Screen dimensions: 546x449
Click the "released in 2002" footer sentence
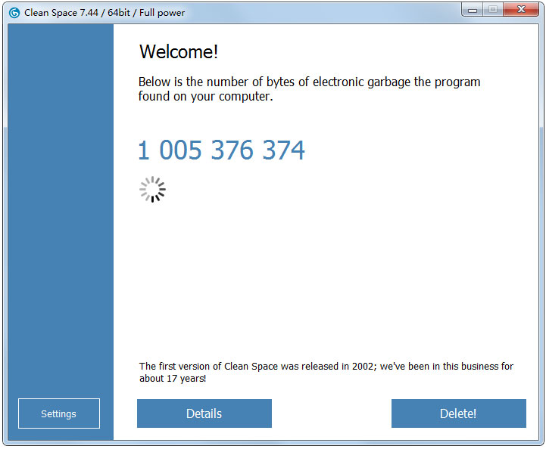[326, 366]
